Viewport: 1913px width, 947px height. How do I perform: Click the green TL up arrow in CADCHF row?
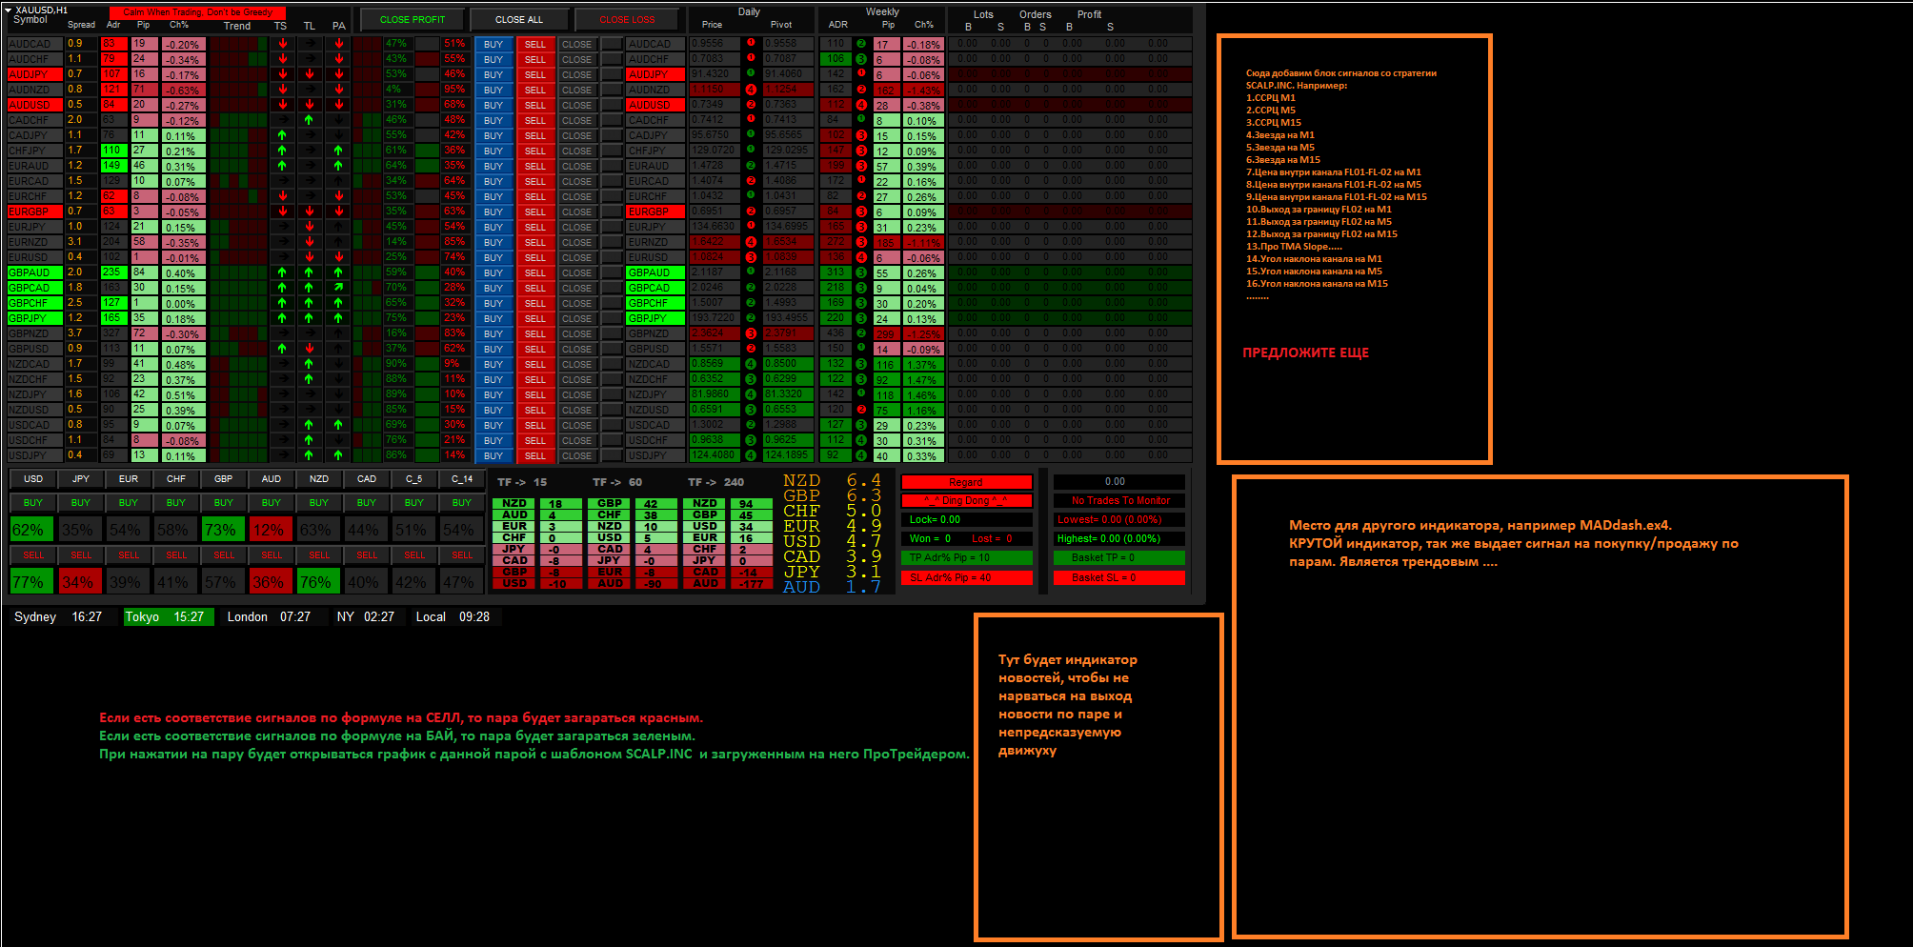pyautogui.click(x=309, y=120)
